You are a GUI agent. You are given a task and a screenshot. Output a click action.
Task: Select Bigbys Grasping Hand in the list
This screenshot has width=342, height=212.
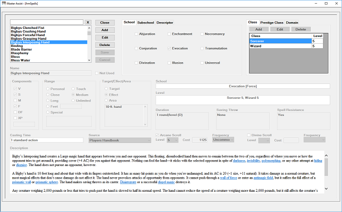(49, 39)
